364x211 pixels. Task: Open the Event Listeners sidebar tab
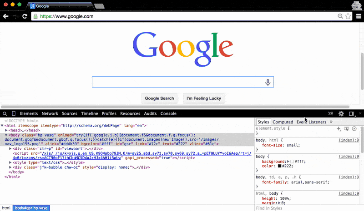[x=311, y=122]
